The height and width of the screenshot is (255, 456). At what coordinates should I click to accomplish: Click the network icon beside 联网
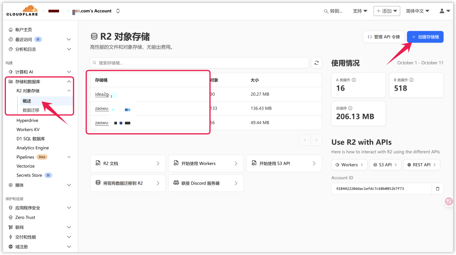pos(11,228)
